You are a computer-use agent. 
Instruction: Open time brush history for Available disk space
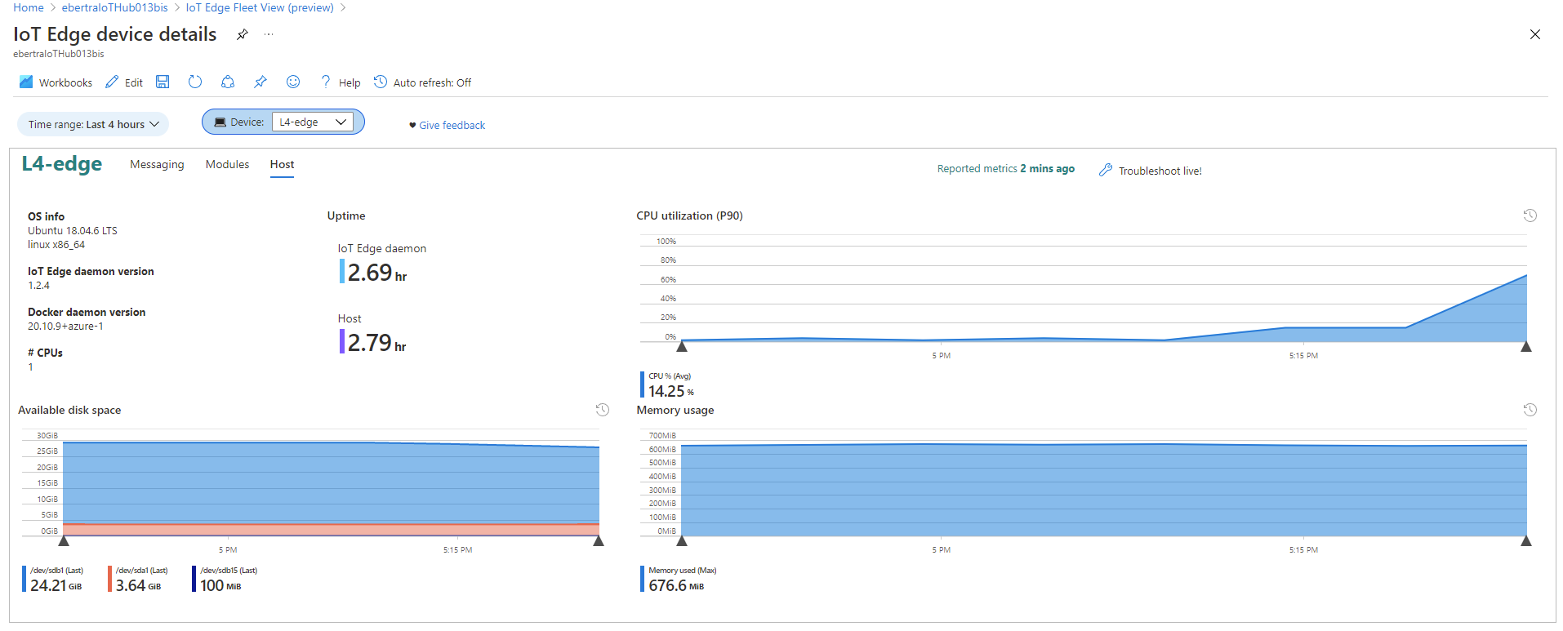click(x=603, y=410)
